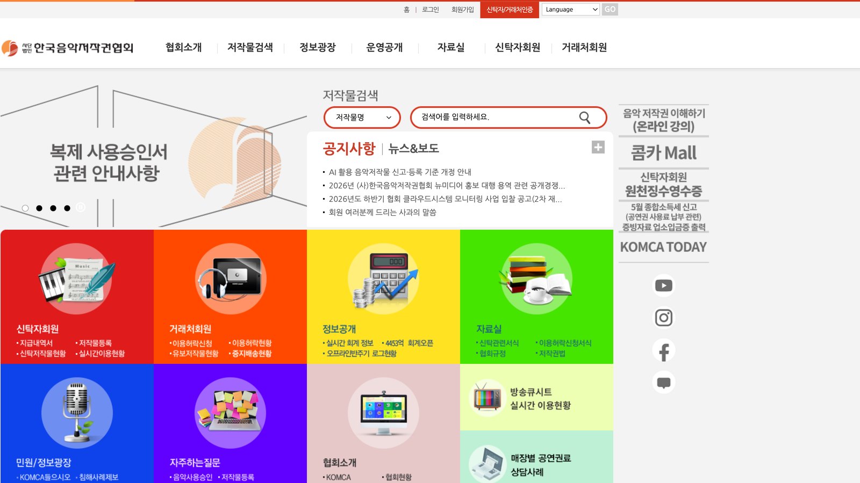The height and width of the screenshot is (483, 860).
Task: Open the top navigation 거래처회원 menu
Action: (584, 47)
